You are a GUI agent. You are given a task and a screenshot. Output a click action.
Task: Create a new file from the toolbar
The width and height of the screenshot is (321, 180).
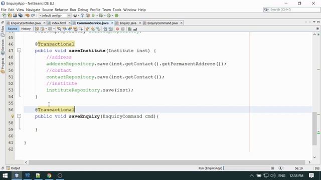point(4,15)
